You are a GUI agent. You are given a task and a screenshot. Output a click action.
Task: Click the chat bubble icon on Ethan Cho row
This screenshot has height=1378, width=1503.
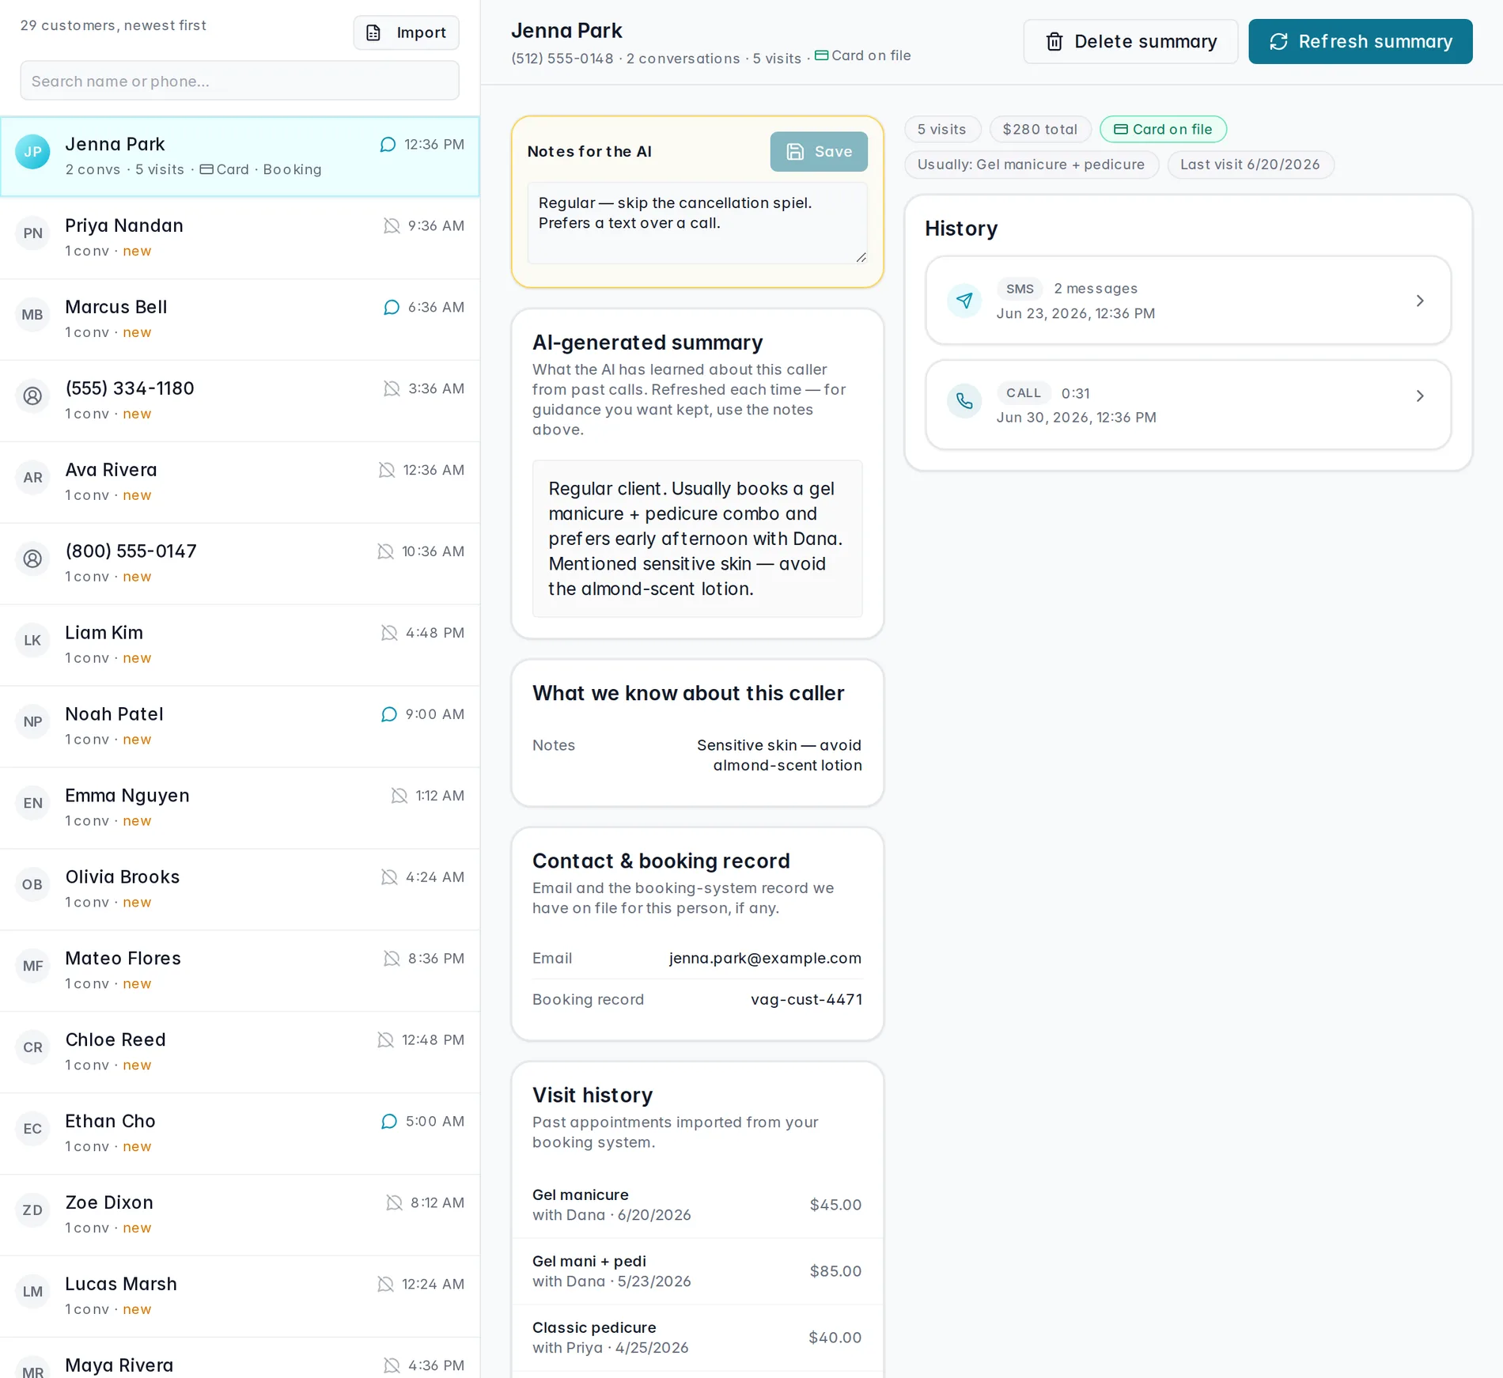click(x=389, y=1122)
